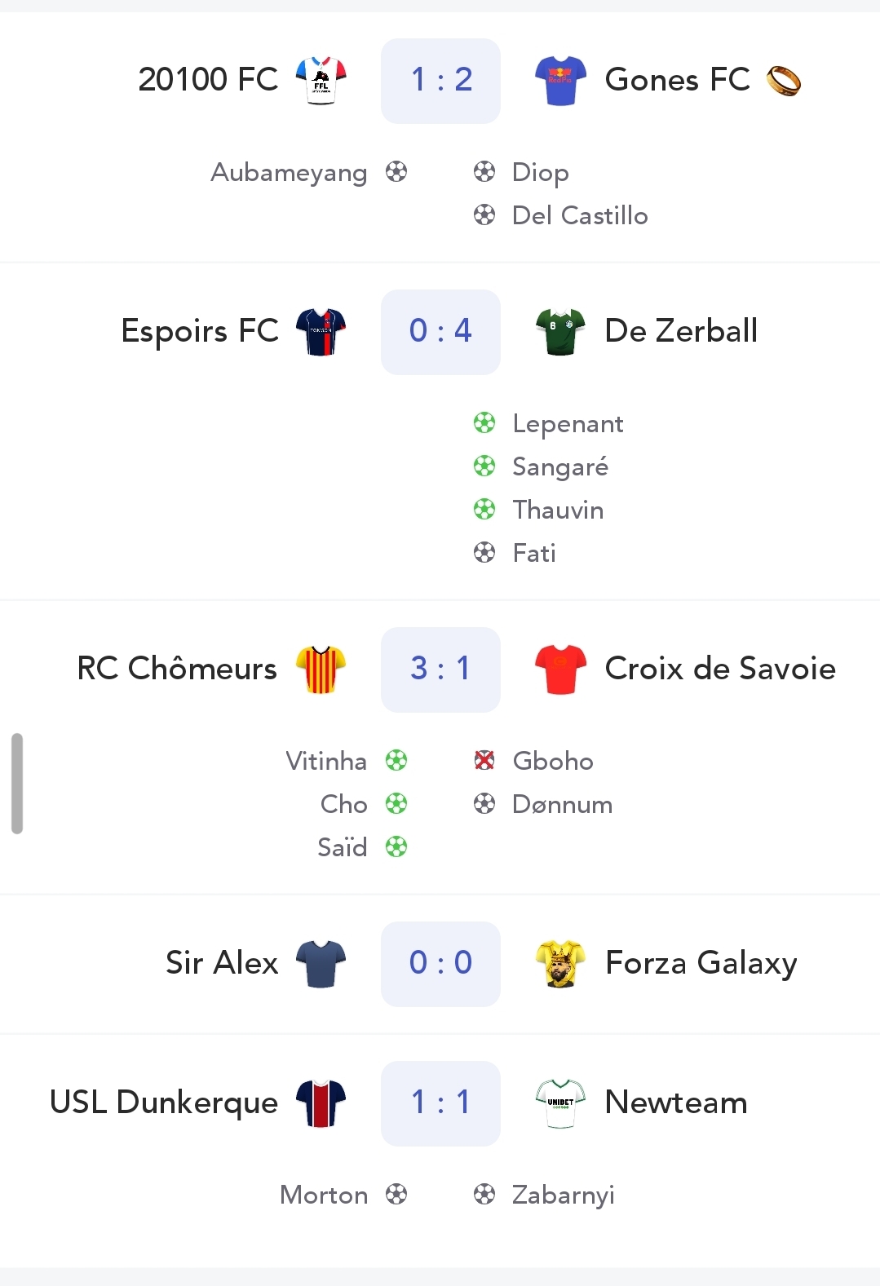The image size is (880, 1286).
Task: Tap the RC Chômeurs striped jersey
Action: pos(321,669)
